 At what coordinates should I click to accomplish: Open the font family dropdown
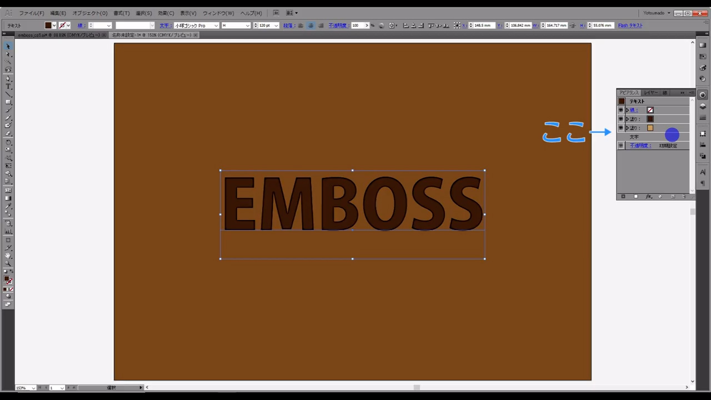[x=216, y=26]
